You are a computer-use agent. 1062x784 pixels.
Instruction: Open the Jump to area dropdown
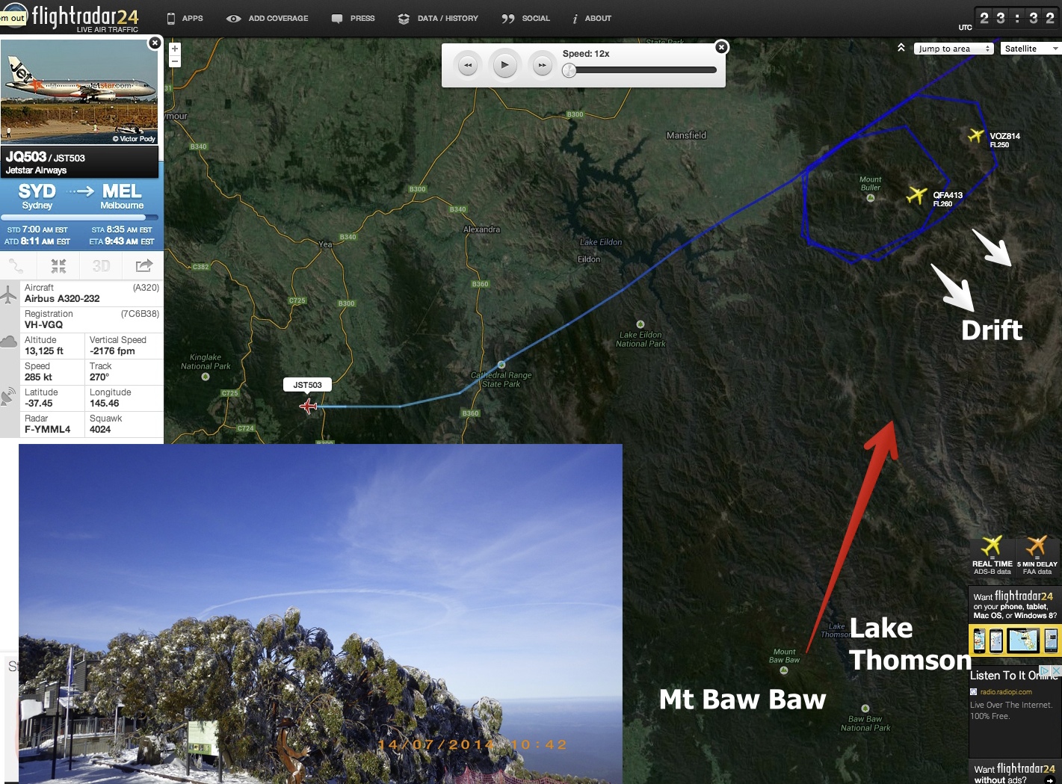pos(954,49)
